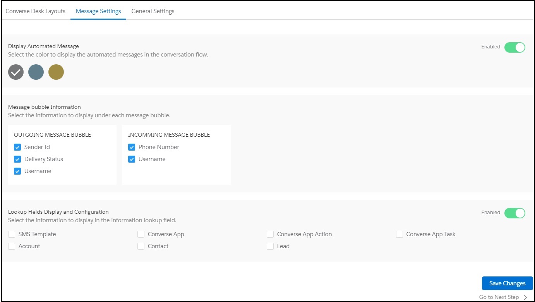Viewport: 535px width, 302px height.
Task: Uncheck Username under Outgoing Message Bubble
Action: [17, 171]
